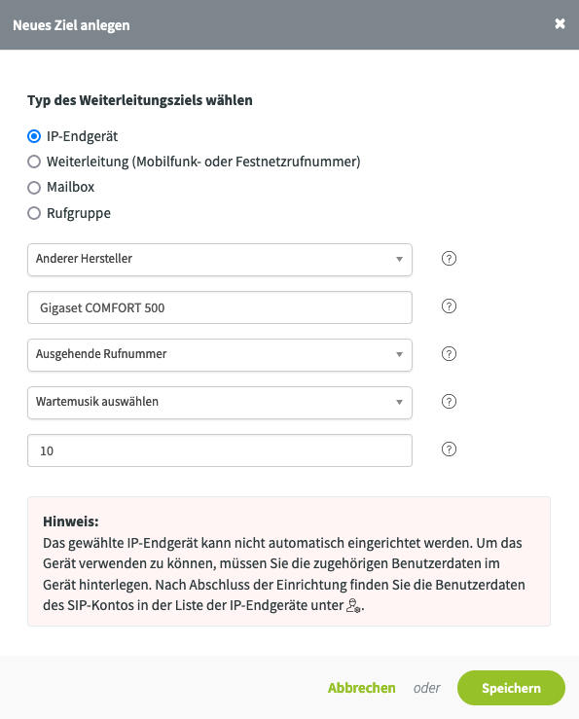The width and height of the screenshot is (579, 719).
Task: Click the Speichern button
Action: pos(511,688)
